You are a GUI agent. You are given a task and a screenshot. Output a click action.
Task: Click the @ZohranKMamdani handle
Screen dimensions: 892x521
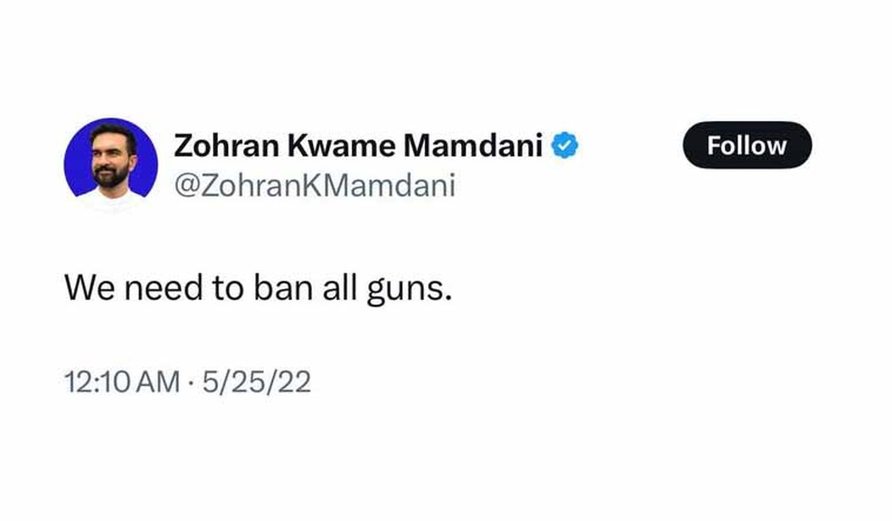click(315, 185)
